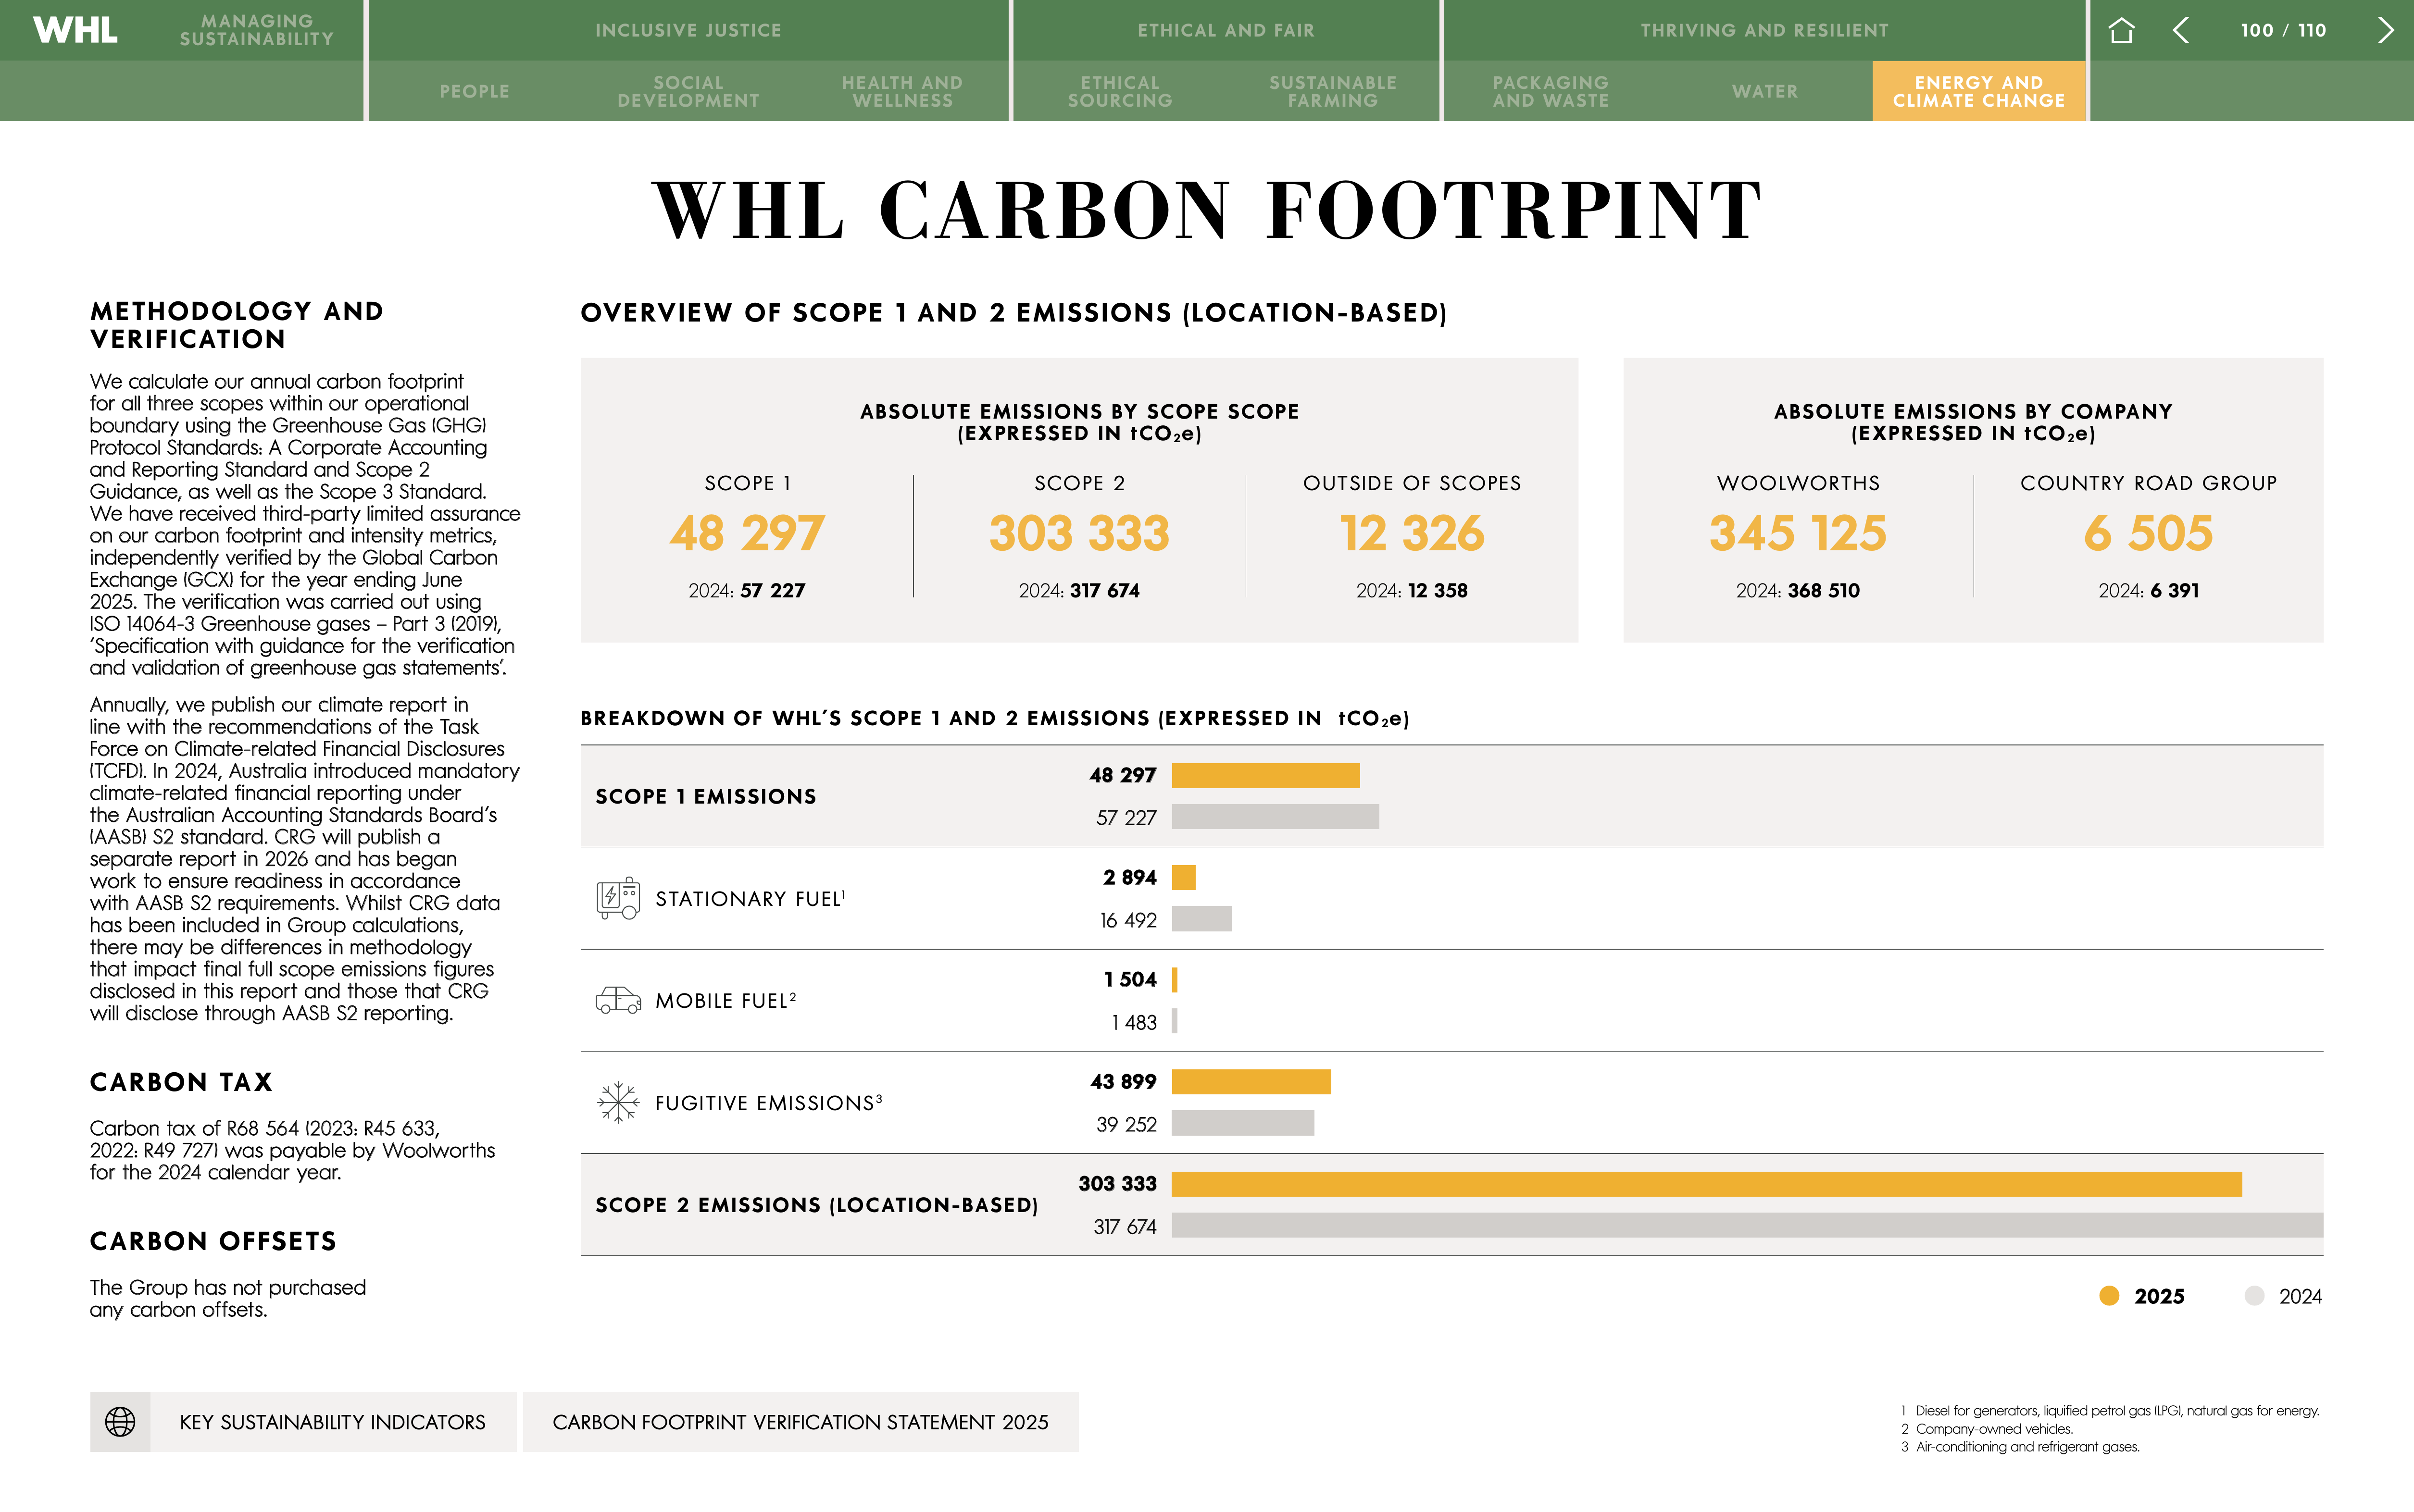Click the yellow Scope 2 emissions bar
This screenshot has width=2414, height=1512.
[x=1707, y=1184]
